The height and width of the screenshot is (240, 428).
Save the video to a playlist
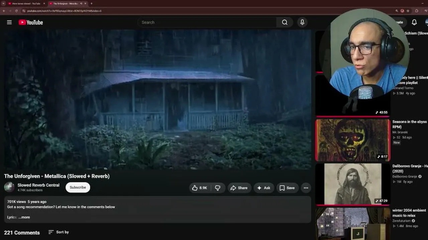tap(287, 188)
